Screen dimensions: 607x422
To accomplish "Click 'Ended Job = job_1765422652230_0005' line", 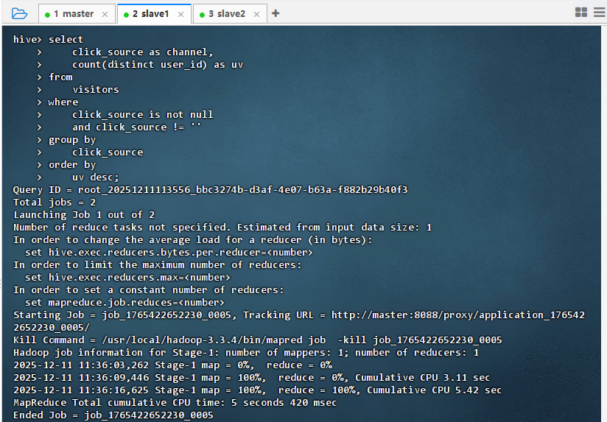I will point(113,415).
